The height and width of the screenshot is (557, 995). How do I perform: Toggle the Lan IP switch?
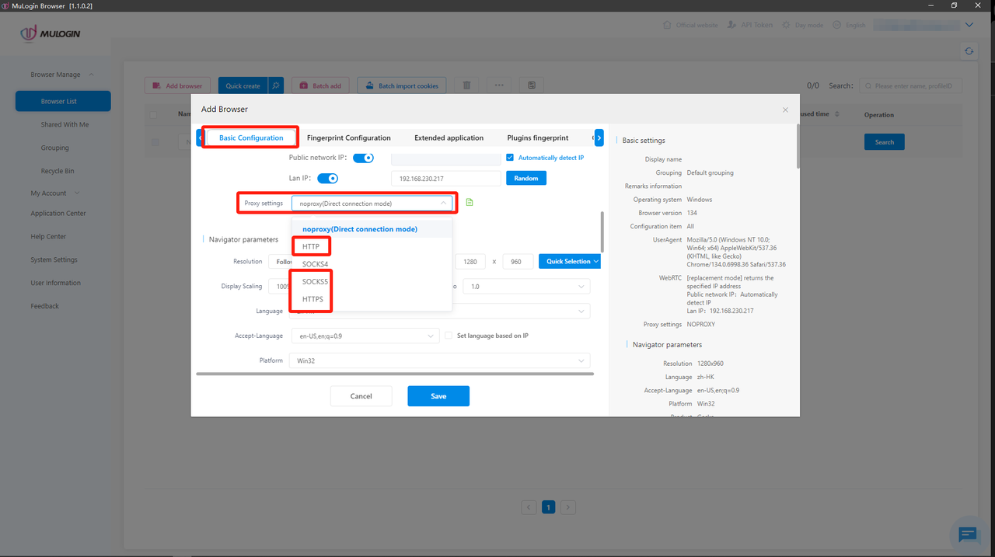pyautogui.click(x=327, y=179)
